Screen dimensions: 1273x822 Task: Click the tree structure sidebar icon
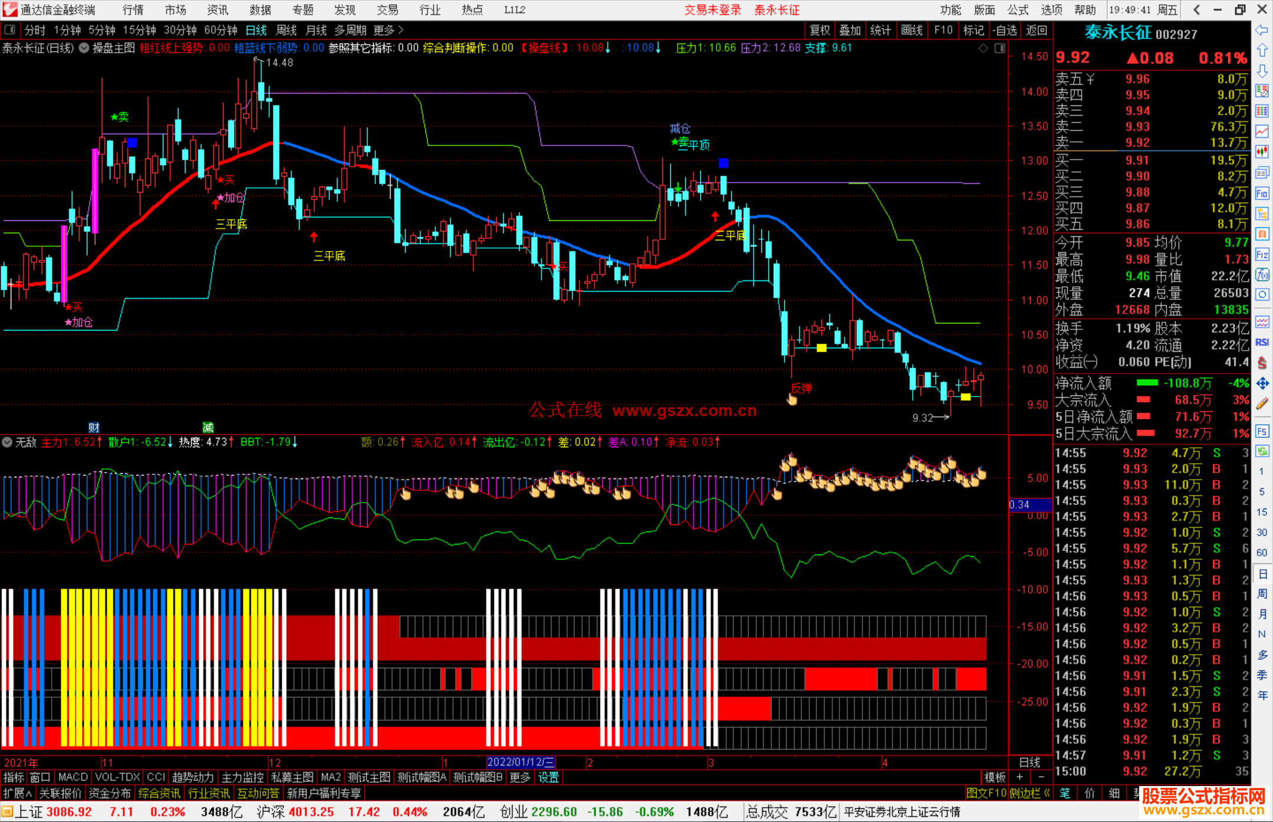pos(1262,213)
